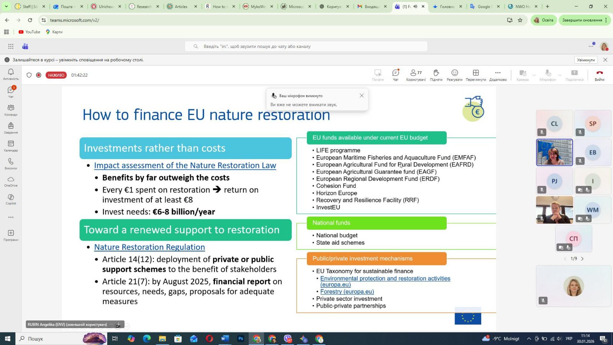
Task: Open the Chat panel in meeting toolbar
Action: click(x=395, y=75)
